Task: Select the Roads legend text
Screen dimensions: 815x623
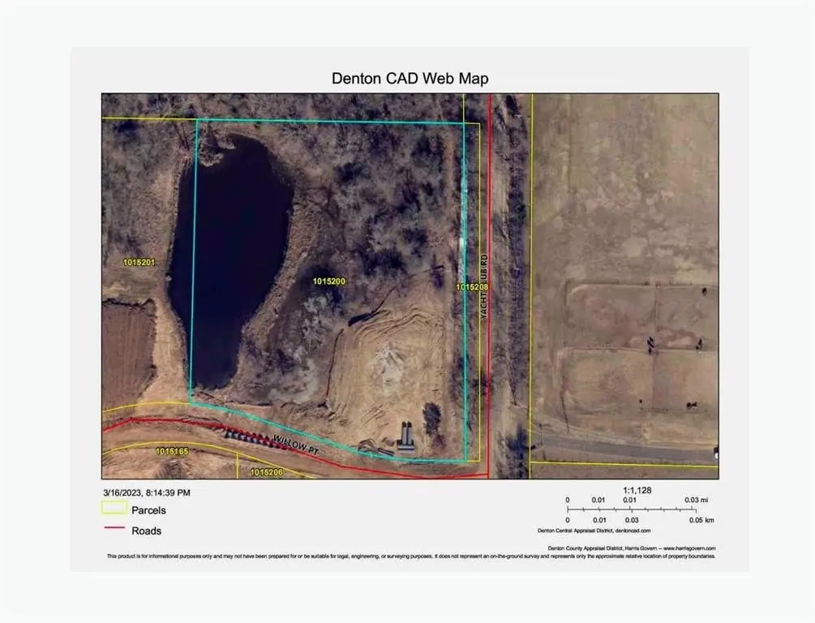Action: (145, 531)
